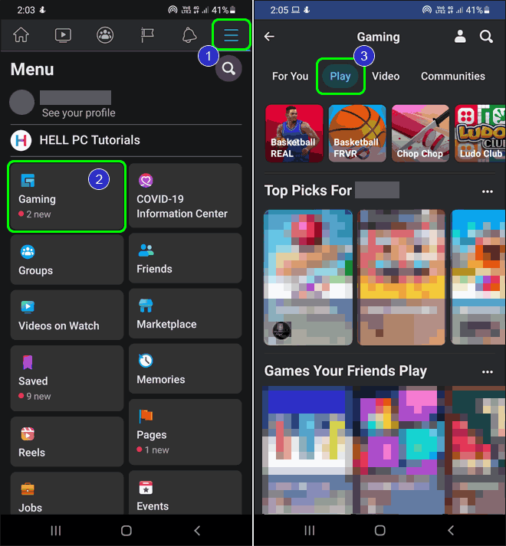The width and height of the screenshot is (506, 546).
Task: Tap Android home button on Menu screen
Action: point(127,531)
